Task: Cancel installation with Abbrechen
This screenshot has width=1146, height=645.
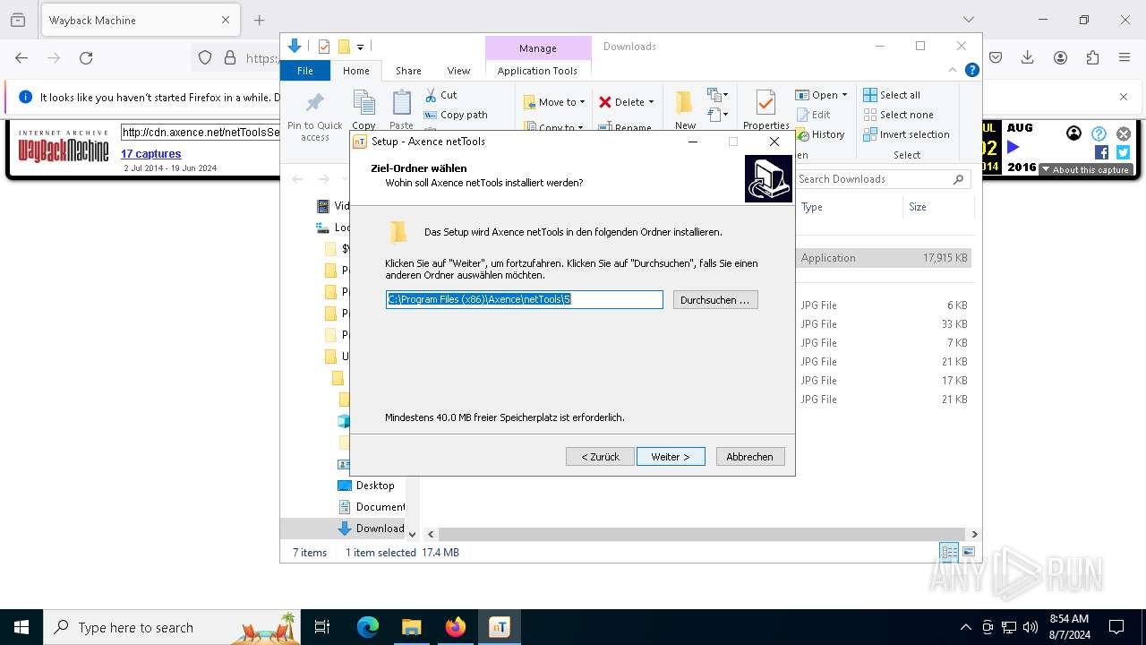Action: (x=749, y=457)
